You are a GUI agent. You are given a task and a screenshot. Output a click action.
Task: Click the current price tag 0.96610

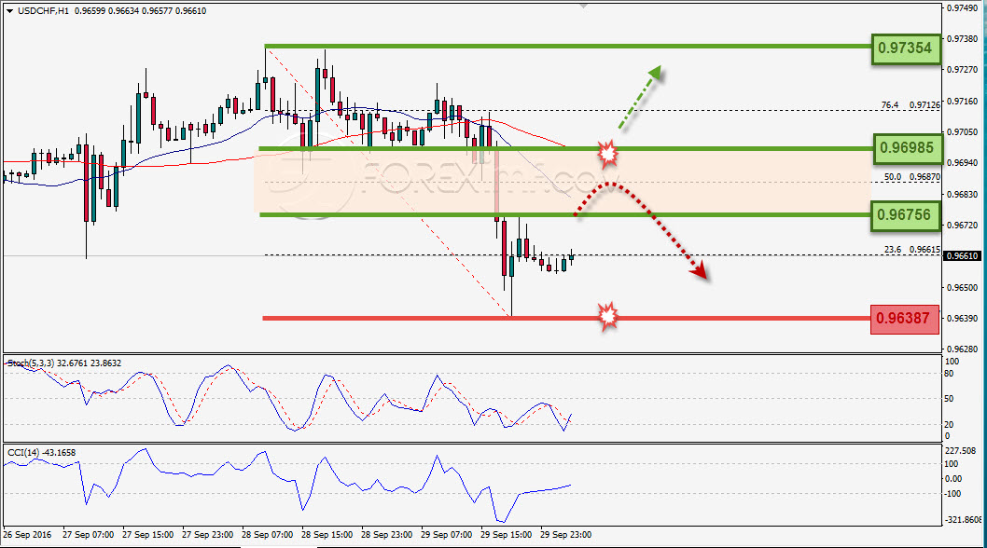coord(963,256)
